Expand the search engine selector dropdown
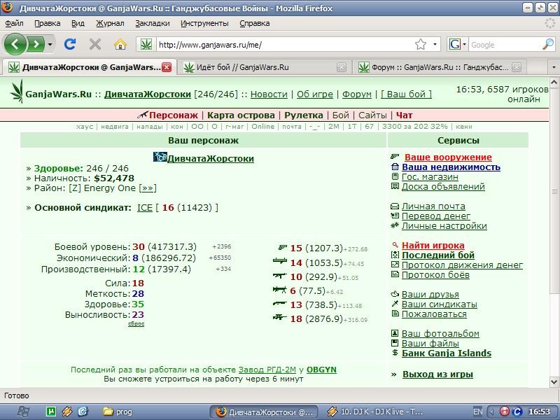 464,45
